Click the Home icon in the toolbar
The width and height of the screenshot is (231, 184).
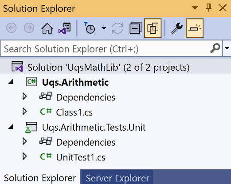click(47, 28)
